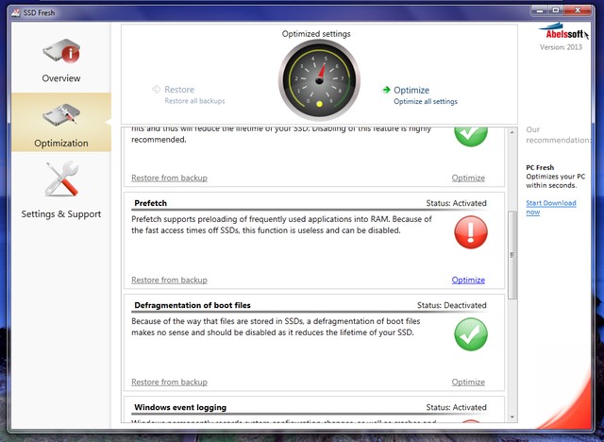The image size is (604, 442).
Task: Maximize the SSD Fresh window
Action: click(556, 10)
